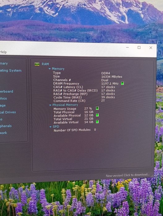163x216 pixels.
Task: Click the DDR4 value
Action: pyautogui.click(x=106, y=73)
